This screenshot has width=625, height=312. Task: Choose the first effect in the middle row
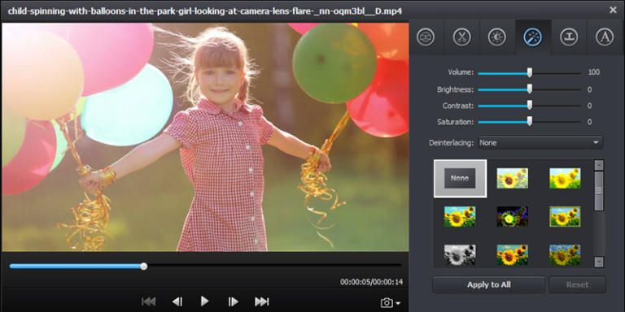(x=460, y=216)
